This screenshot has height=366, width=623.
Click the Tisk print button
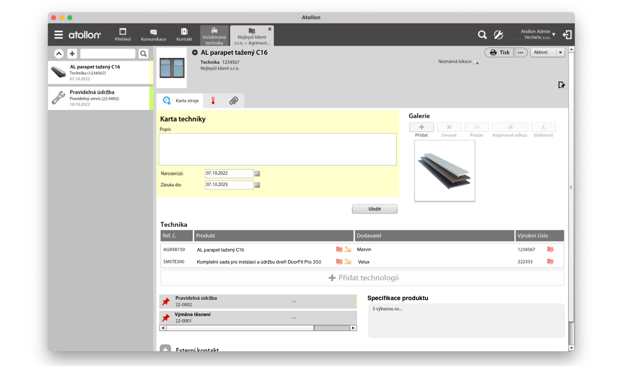[x=499, y=53]
